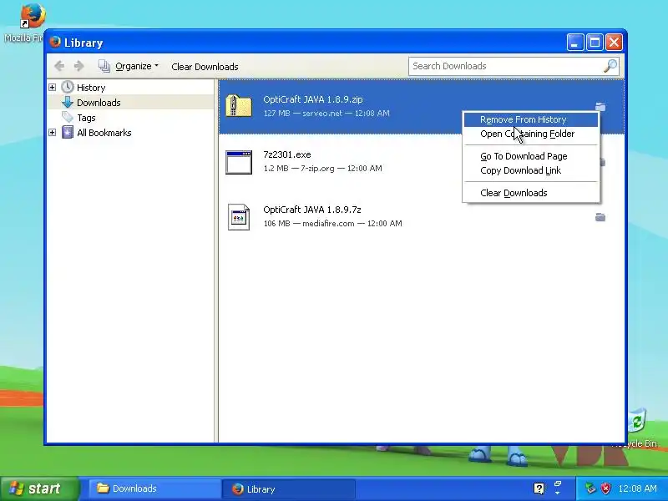The image size is (668, 501).
Task: Choose Open Containing Folder menu entry
Action: [531, 134]
